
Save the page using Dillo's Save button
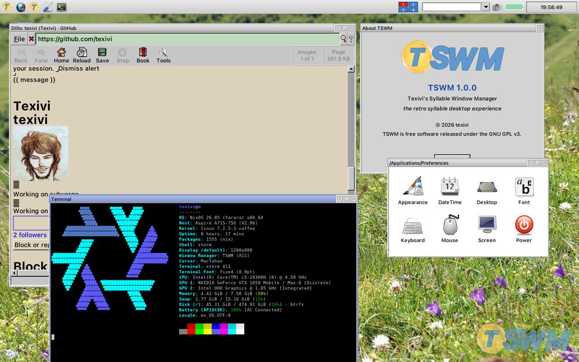tap(102, 56)
